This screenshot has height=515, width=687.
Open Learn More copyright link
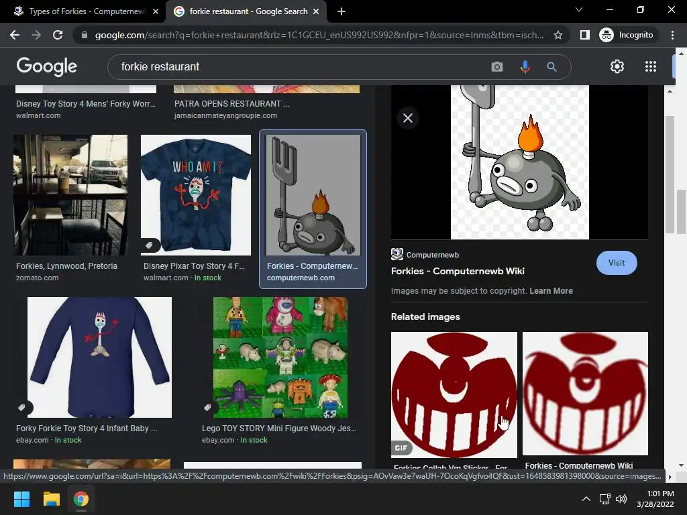[x=551, y=291]
